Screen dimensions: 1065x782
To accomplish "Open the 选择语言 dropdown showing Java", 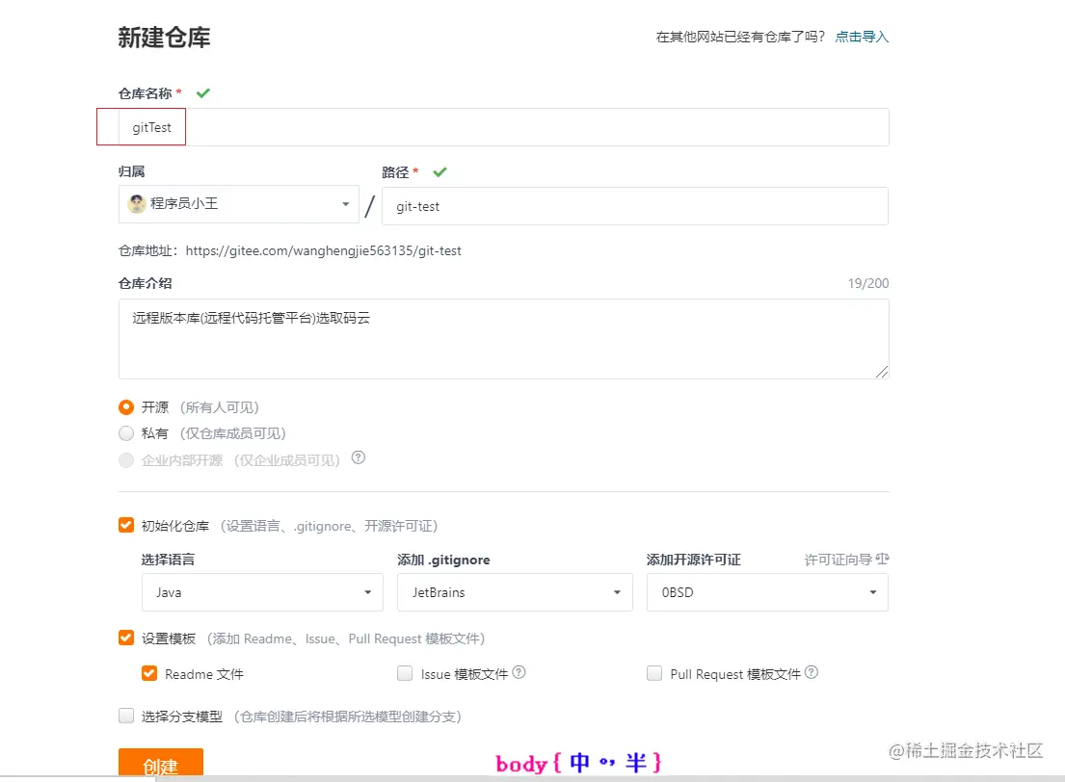I will pos(262,592).
